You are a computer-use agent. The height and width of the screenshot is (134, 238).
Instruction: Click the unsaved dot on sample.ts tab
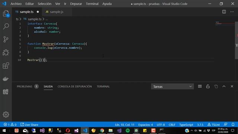[38, 12]
